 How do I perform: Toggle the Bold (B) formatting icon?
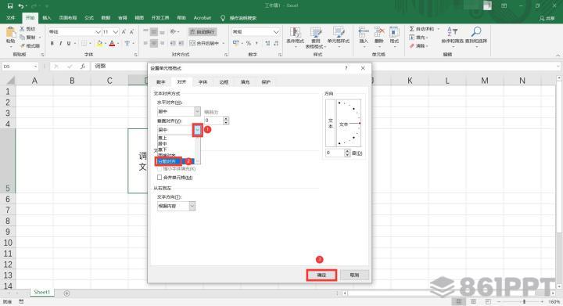click(52, 43)
